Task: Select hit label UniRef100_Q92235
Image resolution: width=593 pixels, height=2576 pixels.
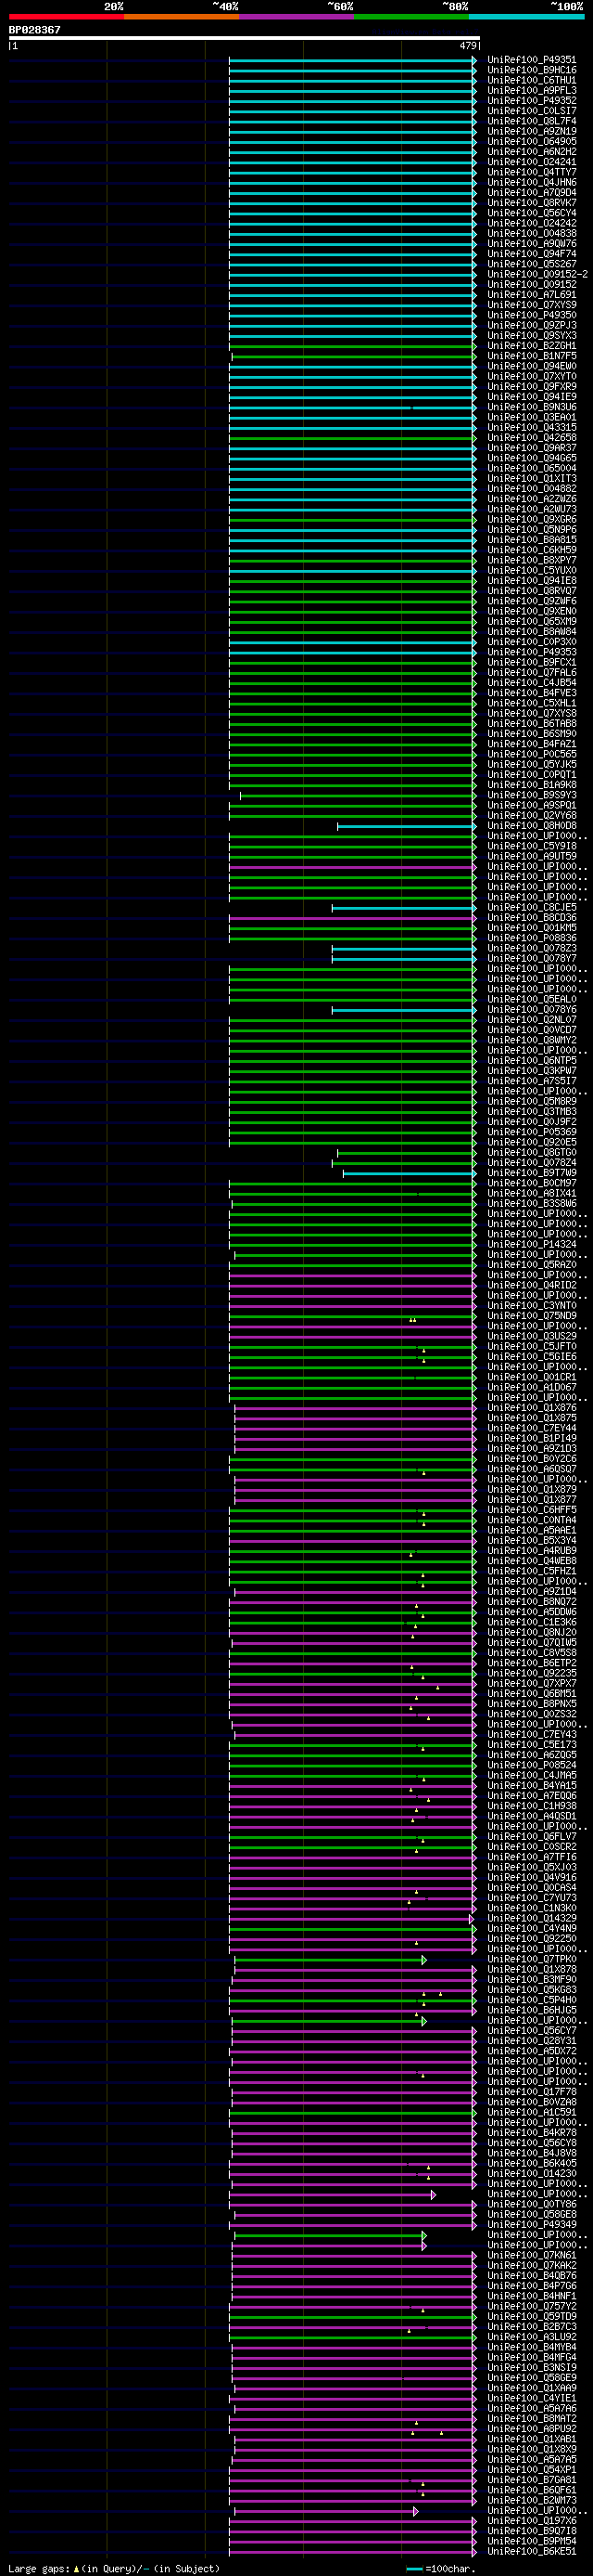Action: pyautogui.click(x=532, y=1673)
